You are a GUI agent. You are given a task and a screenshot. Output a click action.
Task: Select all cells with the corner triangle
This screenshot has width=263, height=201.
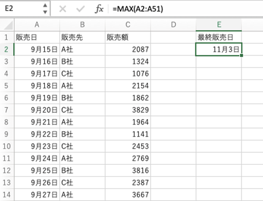click(7, 25)
